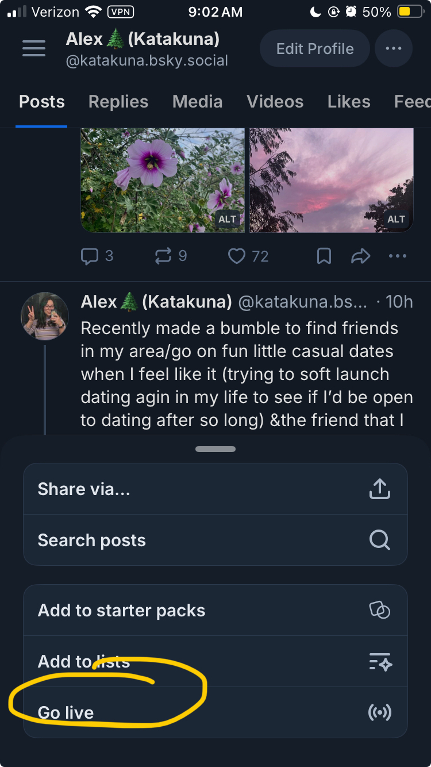Bookmark the flower photo post

click(324, 256)
